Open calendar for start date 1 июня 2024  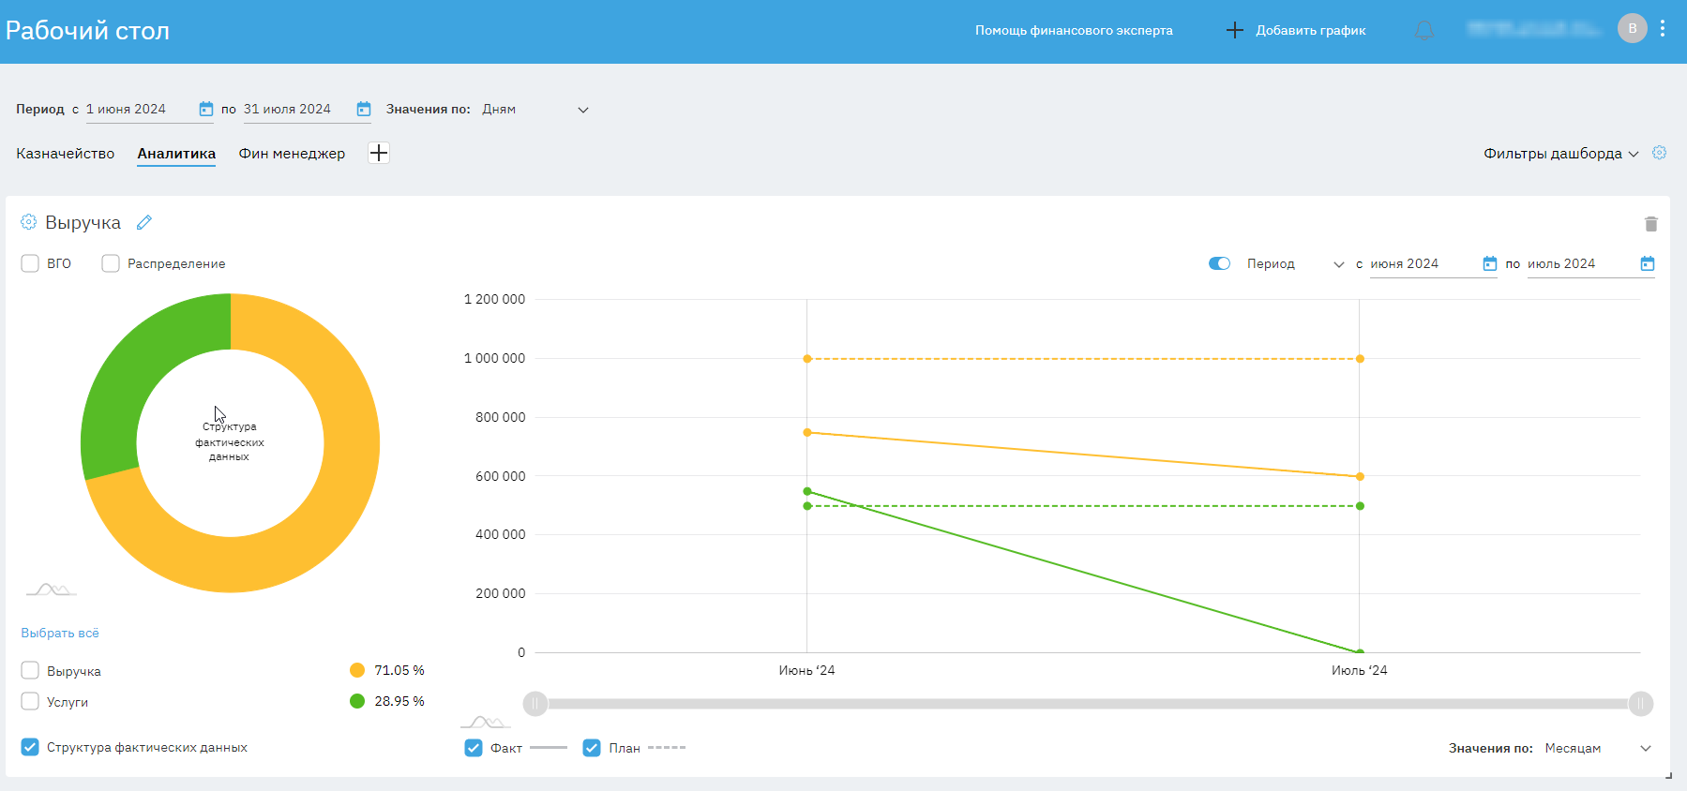point(206,110)
